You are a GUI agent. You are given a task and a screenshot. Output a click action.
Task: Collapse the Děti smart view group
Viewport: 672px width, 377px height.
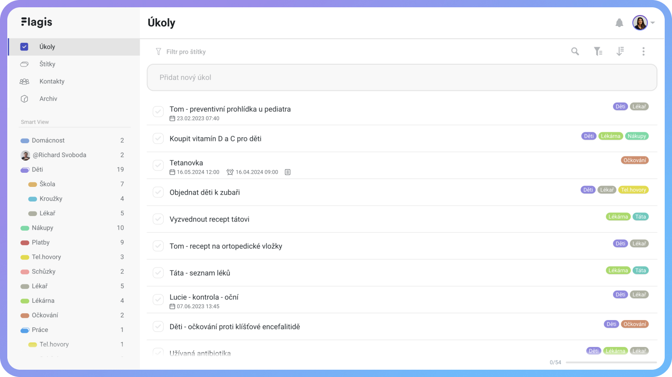pyautogui.click(x=25, y=170)
